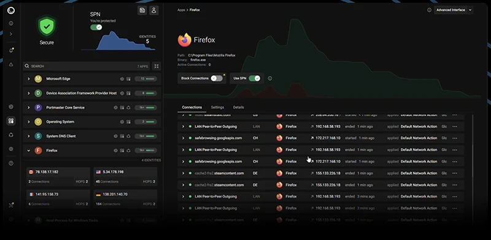This screenshot has width=491, height=240.
Task: Click the '45 Connections' text
Action: point(107,182)
